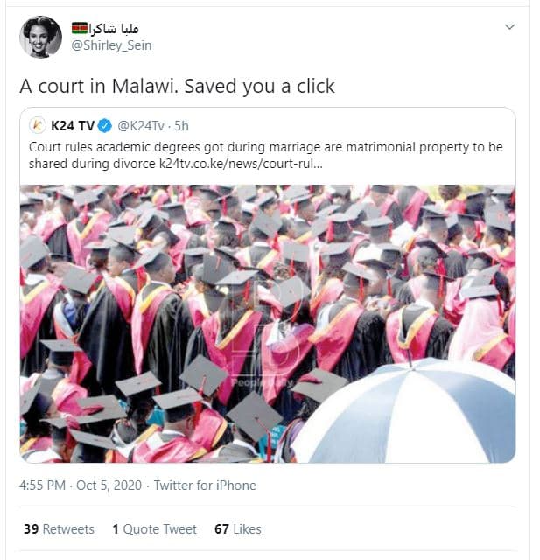View the 67 Likes list

237,529
